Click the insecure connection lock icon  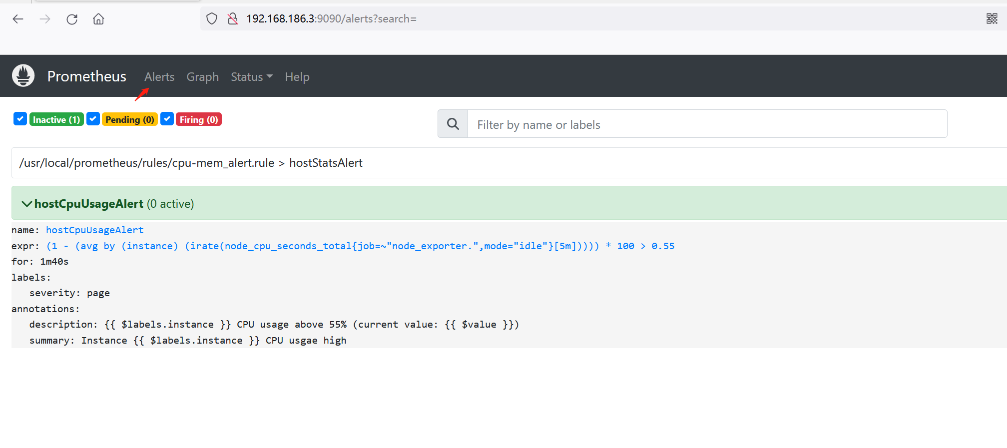(x=232, y=19)
